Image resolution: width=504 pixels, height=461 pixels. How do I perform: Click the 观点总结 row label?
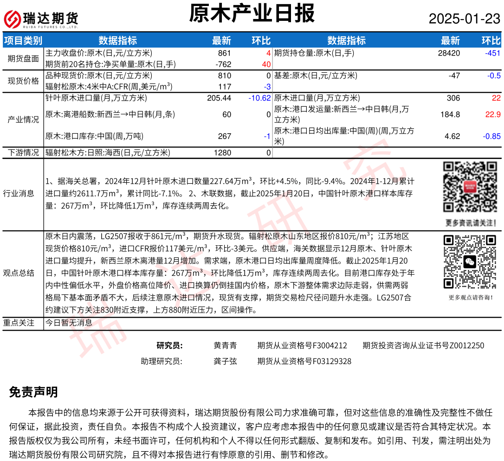(19, 273)
